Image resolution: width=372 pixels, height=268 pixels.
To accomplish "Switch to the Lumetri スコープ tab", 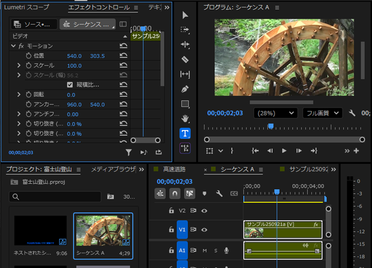I will coord(27,8).
